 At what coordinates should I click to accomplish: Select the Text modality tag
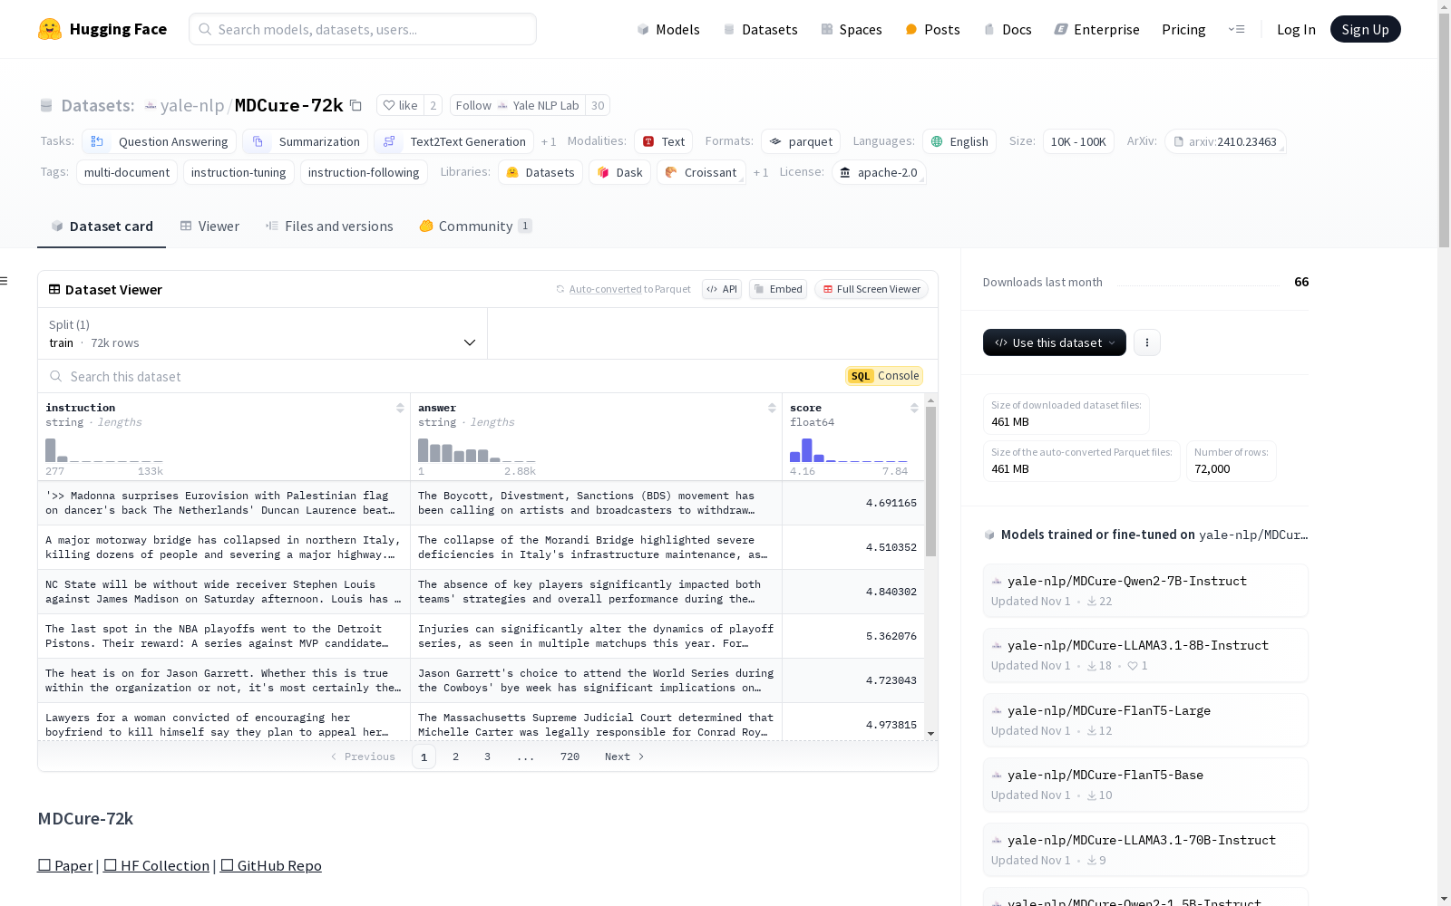[664, 141]
